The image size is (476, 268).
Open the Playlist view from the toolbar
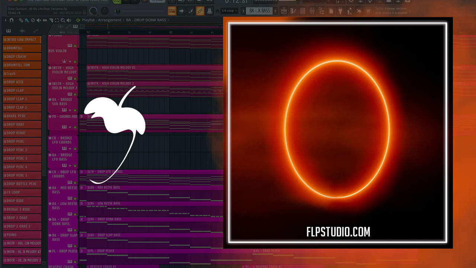coord(283,11)
